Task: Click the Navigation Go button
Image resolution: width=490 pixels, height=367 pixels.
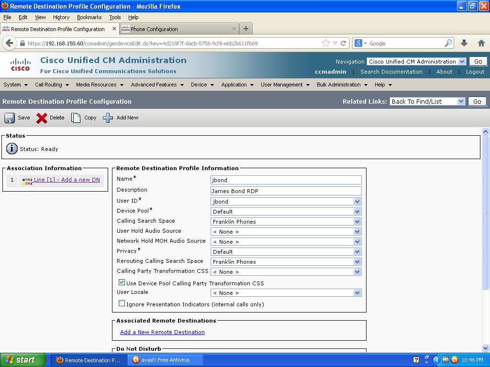Action: tap(478, 62)
